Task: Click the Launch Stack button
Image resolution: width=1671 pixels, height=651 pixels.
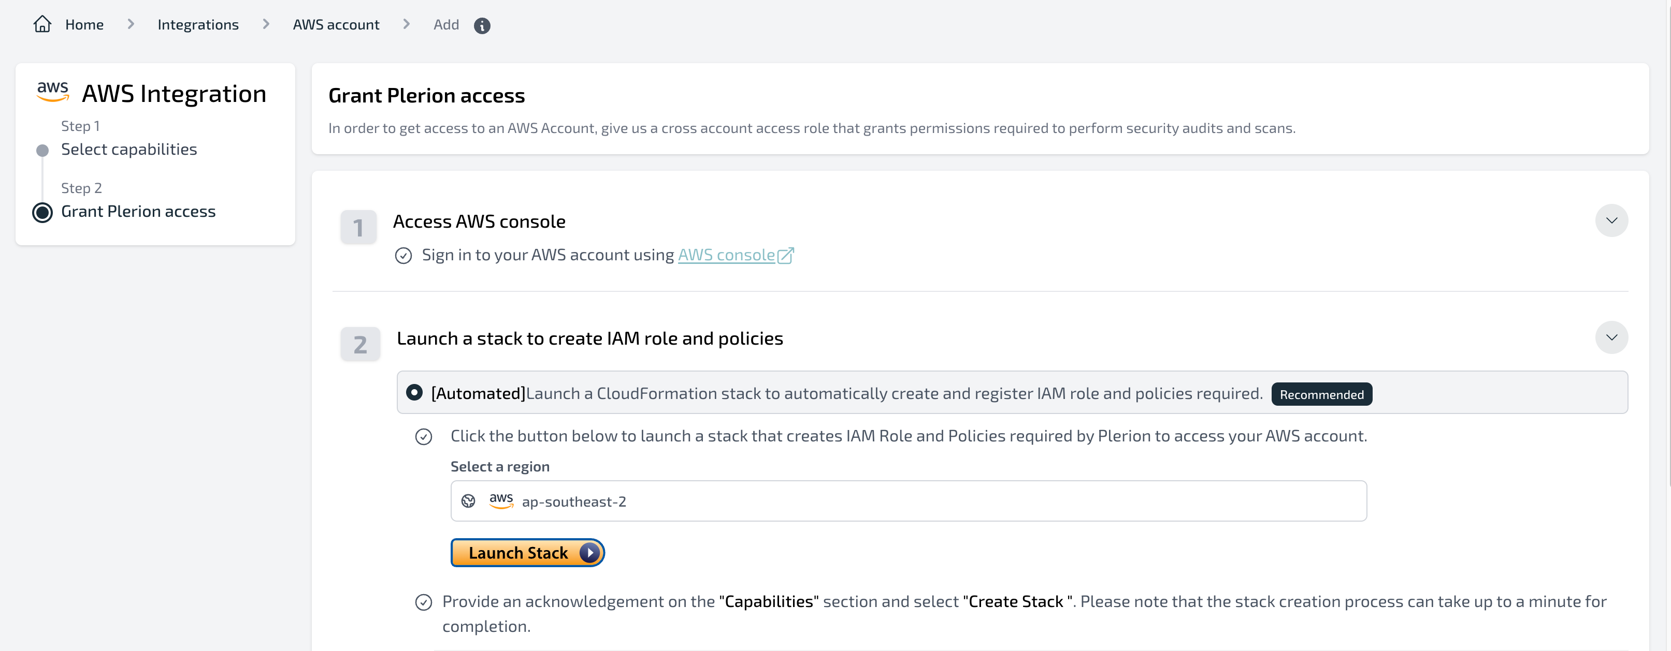Action: click(x=527, y=553)
